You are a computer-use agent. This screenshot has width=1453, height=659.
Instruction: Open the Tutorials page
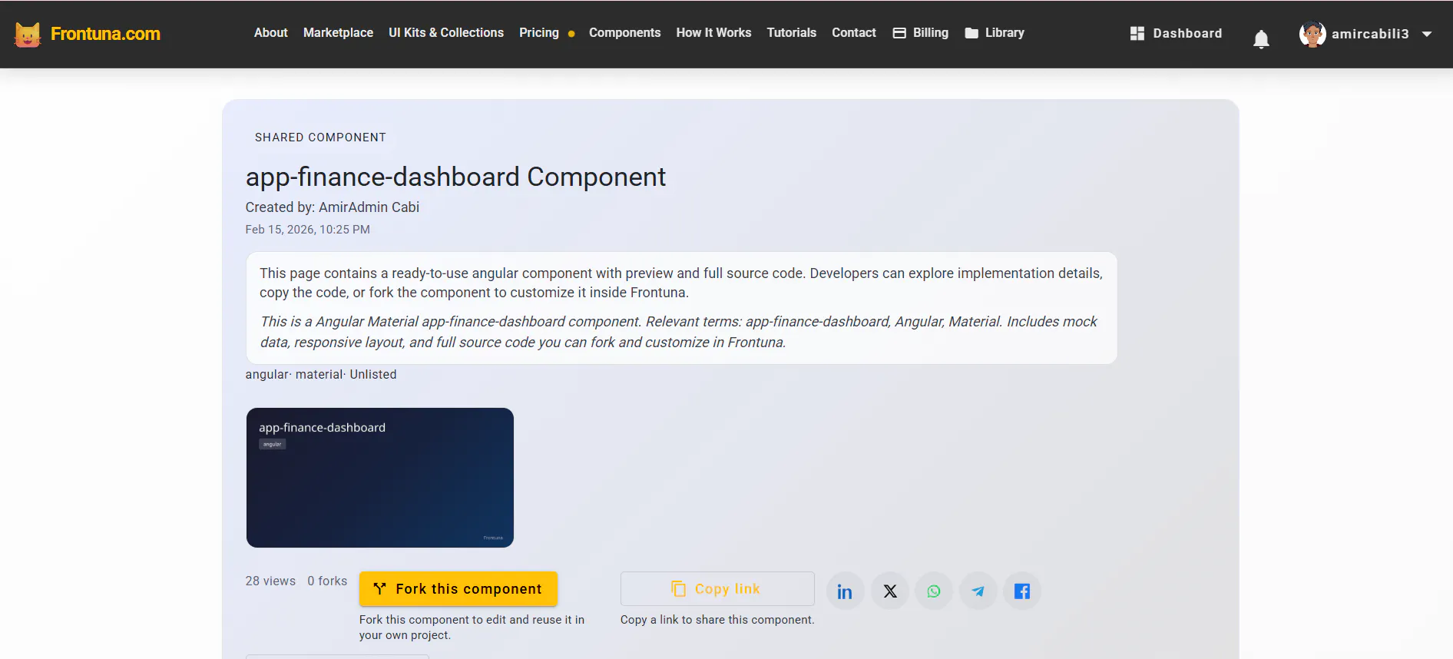click(791, 33)
